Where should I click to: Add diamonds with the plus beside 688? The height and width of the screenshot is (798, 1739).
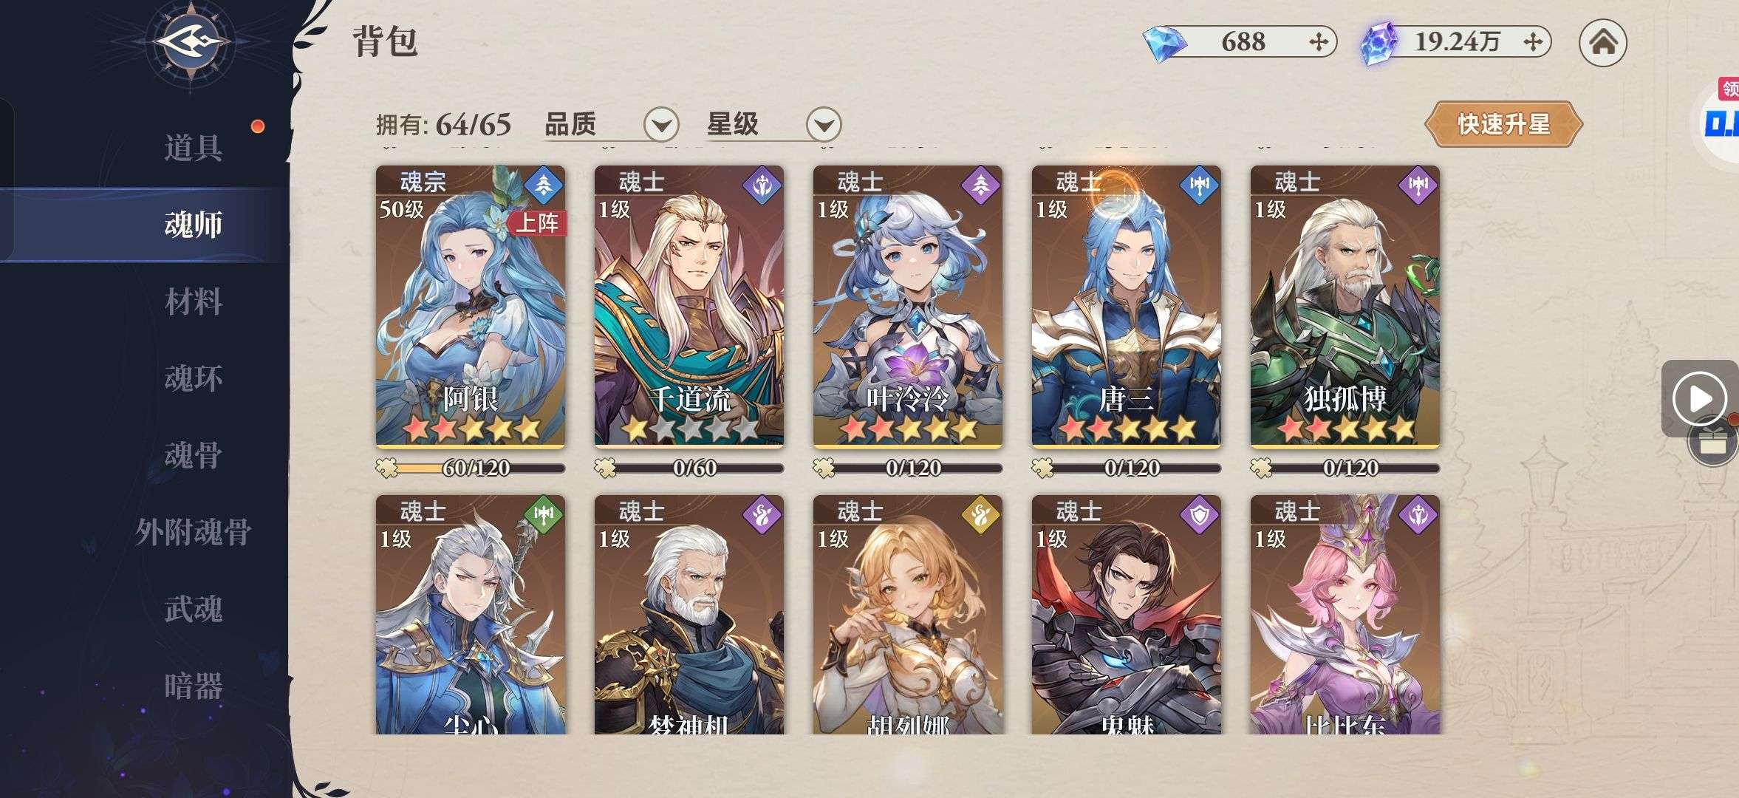tap(1319, 42)
